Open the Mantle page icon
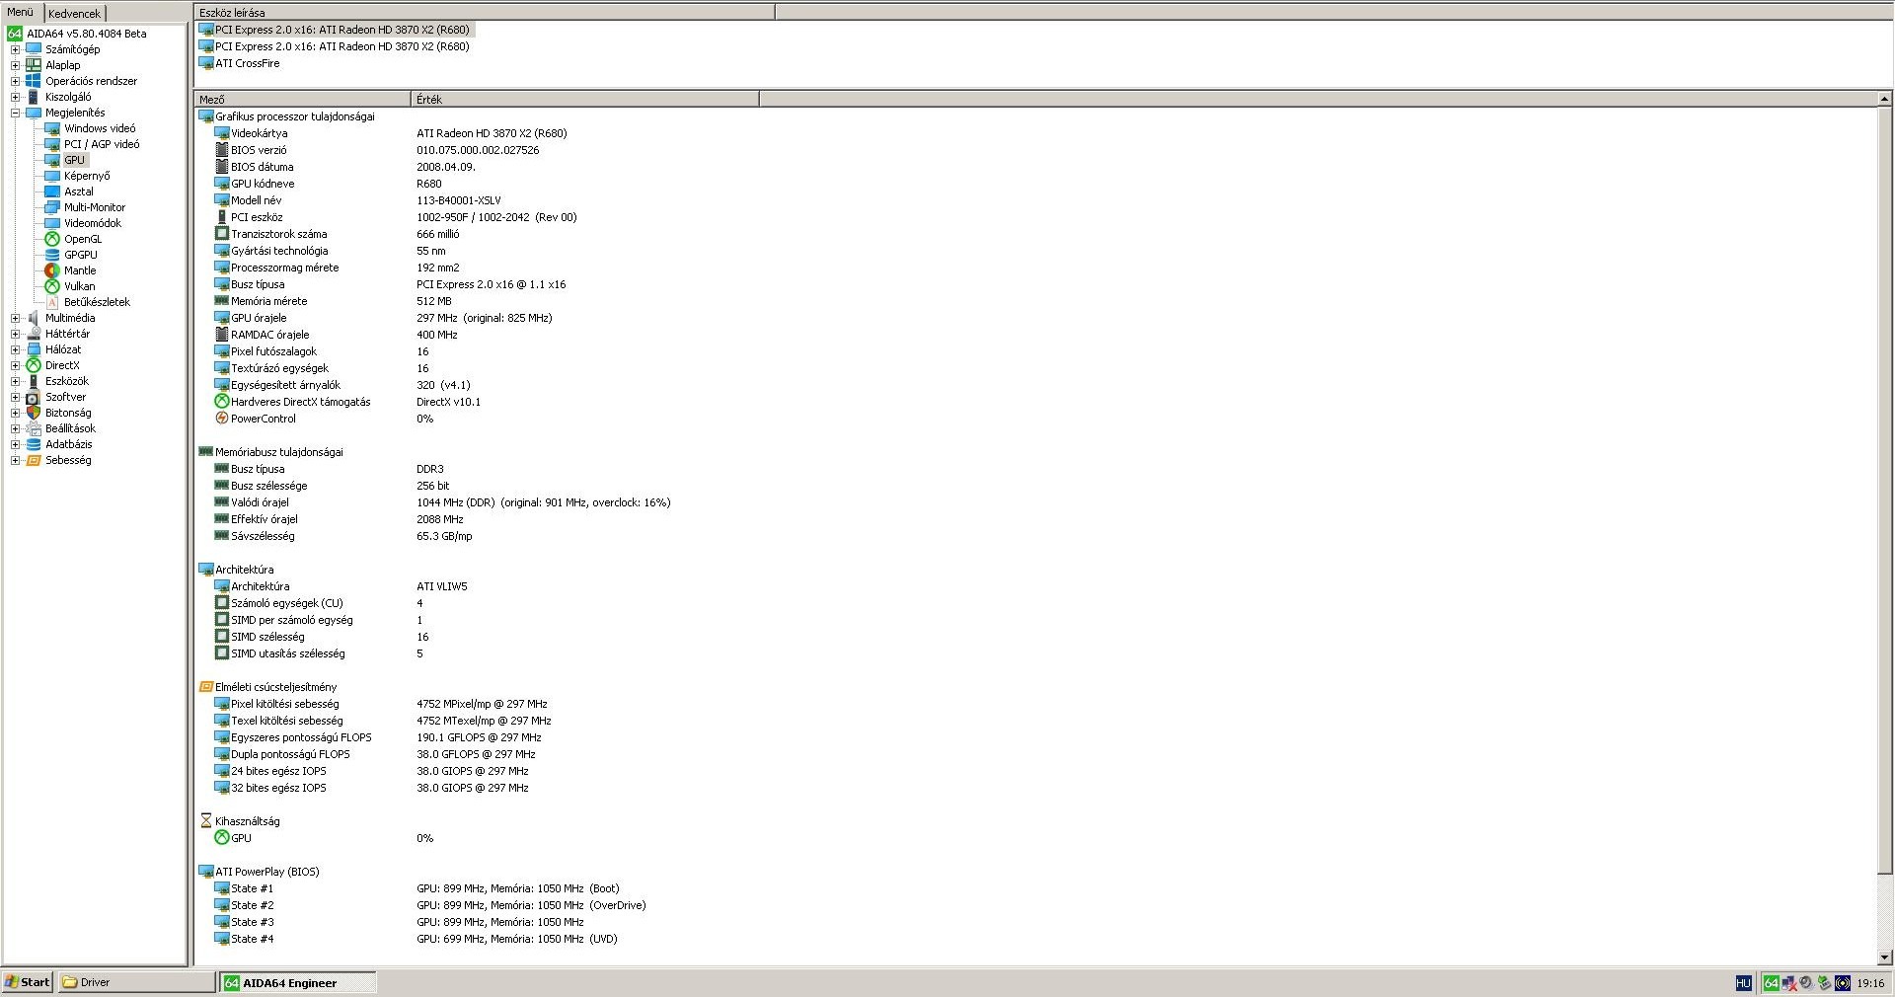 (x=52, y=270)
